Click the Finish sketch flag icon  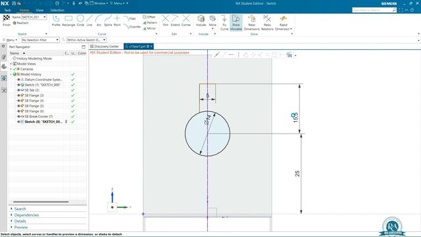pos(7,18)
